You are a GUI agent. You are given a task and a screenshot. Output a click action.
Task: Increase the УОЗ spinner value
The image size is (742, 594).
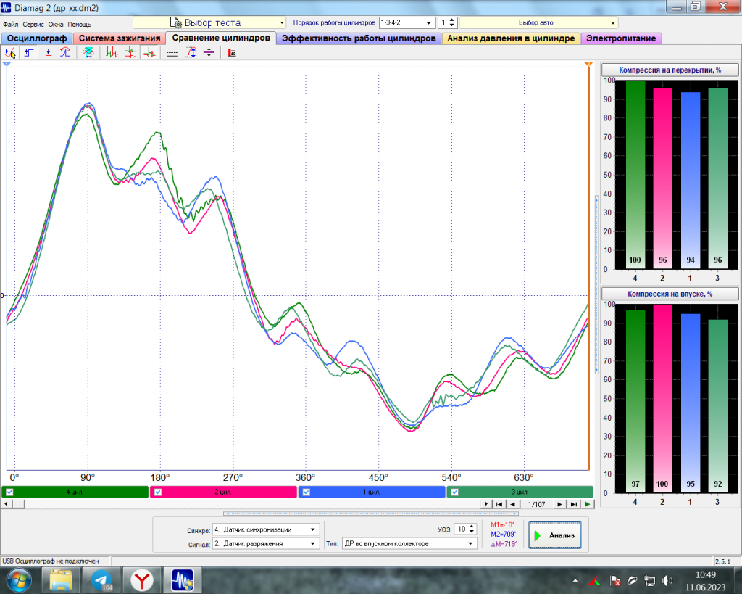[x=472, y=527]
